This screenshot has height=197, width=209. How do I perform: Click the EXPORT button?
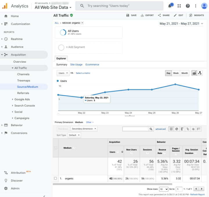tap(147, 15)
